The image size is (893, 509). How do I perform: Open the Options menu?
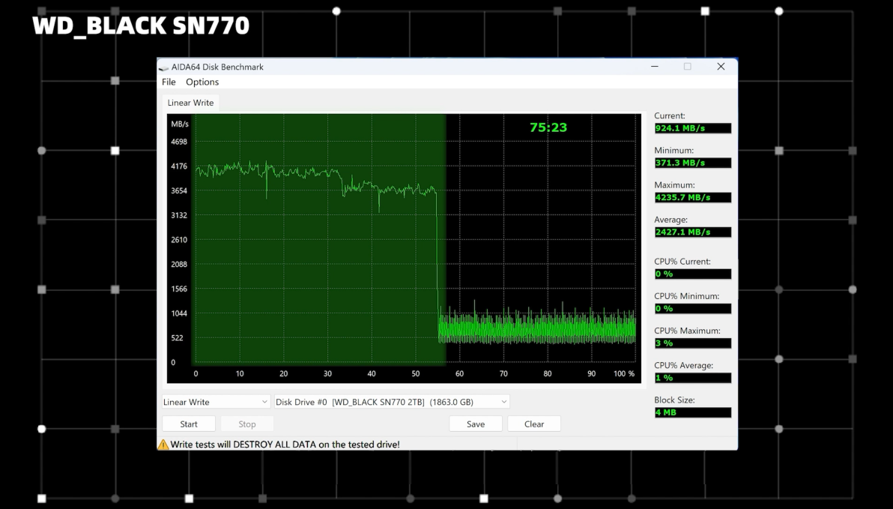[202, 82]
